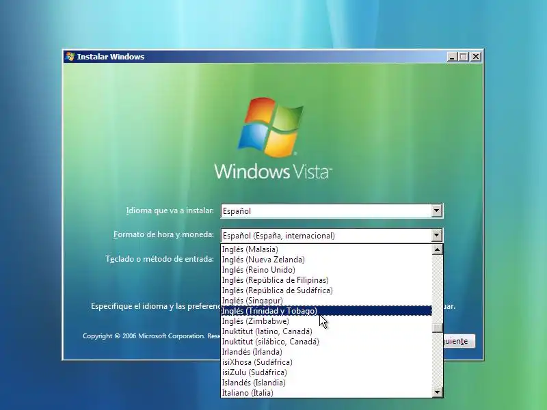Open the 'Idioma que va a instalar' dropdown arrow
The image size is (547, 410).
436,210
